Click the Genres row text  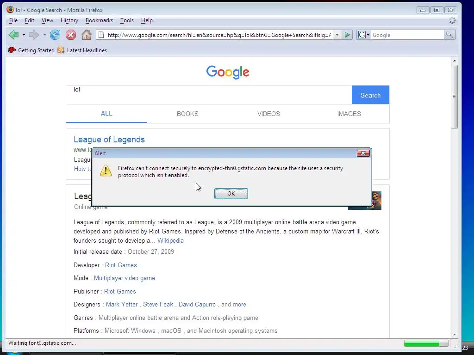click(166, 318)
